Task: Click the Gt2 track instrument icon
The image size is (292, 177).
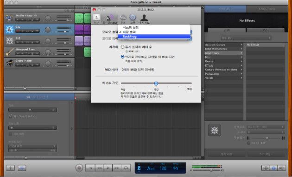Action: (9, 41)
